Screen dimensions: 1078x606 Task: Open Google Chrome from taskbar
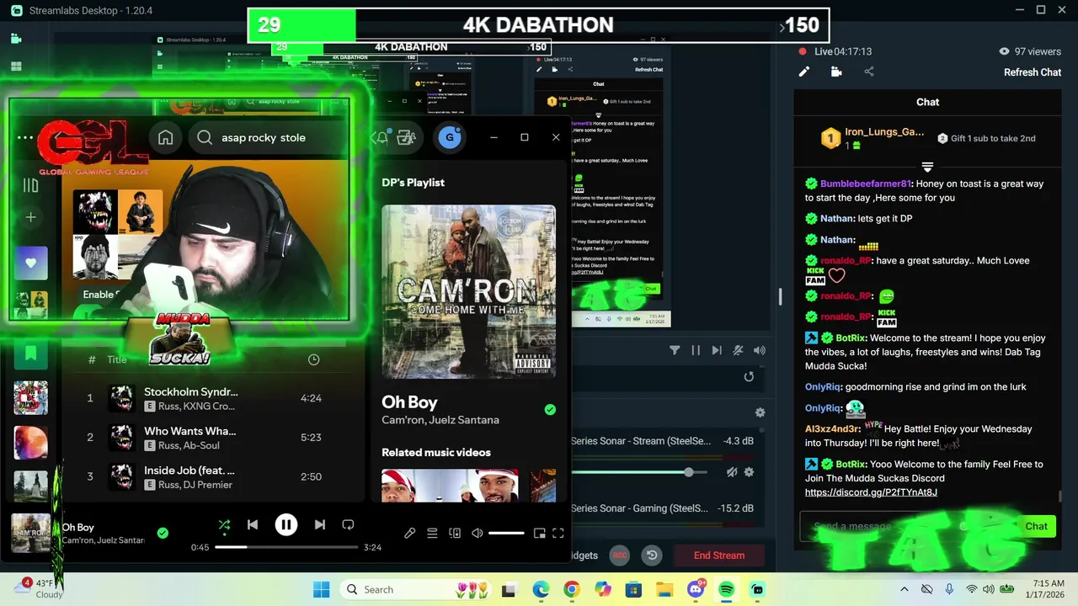(x=571, y=590)
